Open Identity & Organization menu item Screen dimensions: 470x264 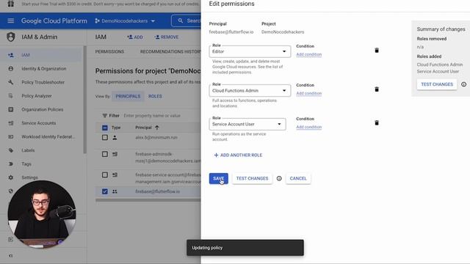44,68
